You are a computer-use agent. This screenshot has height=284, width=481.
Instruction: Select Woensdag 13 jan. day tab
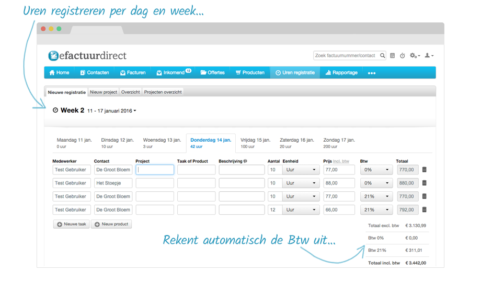(162, 143)
